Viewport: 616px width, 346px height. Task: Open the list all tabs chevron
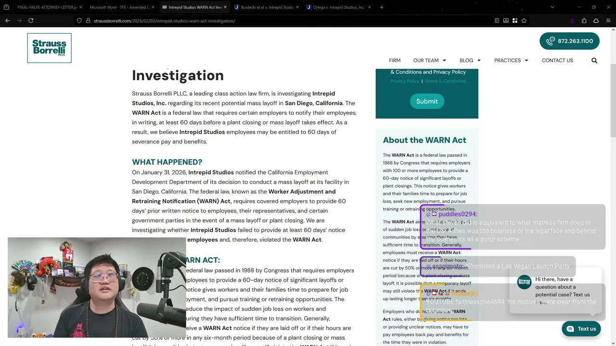552,7
